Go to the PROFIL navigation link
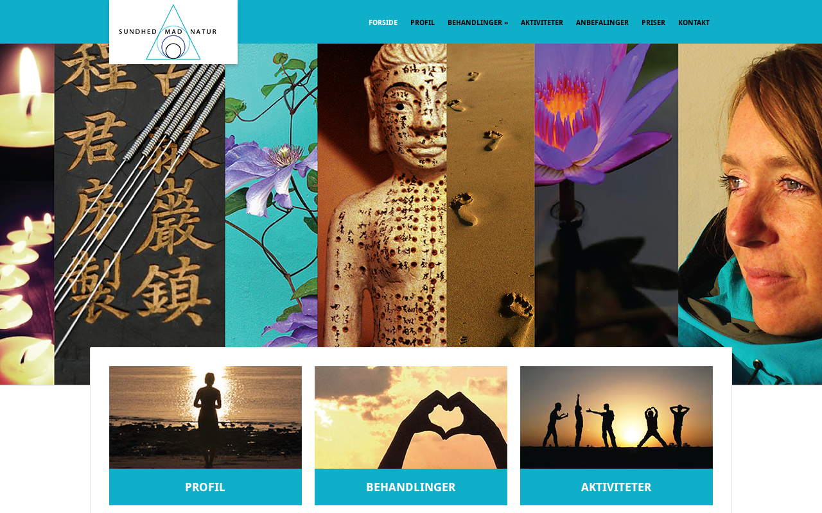Viewport: 822px width, 513px height. [423, 22]
